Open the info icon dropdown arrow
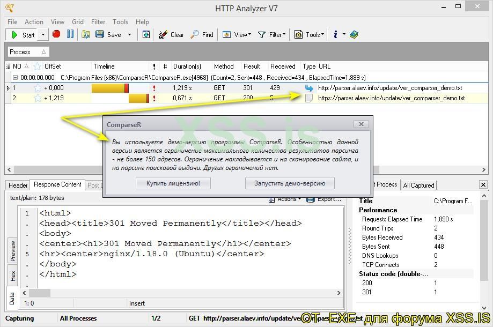This screenshot has width=493, height=327. (x=344, y=34)
